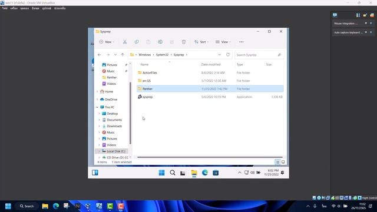Open first VirtualBox menu bar item
The height and width of the screenshot is (212, 377).
[5, 8]
